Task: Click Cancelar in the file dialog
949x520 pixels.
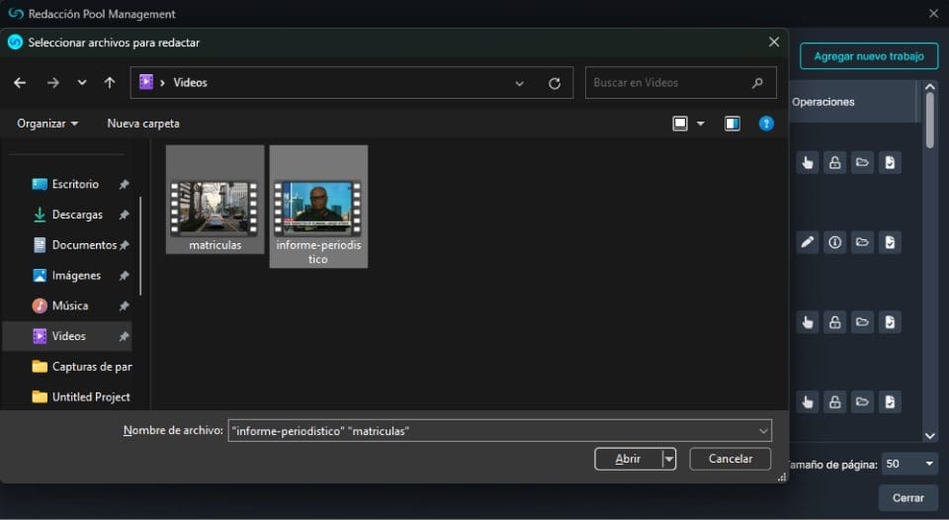Action: point(730,459)
